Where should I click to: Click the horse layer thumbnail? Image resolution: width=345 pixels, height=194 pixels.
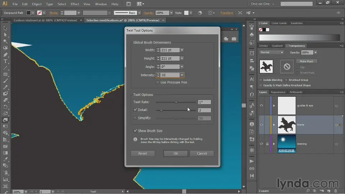click(x=286, y=125)
